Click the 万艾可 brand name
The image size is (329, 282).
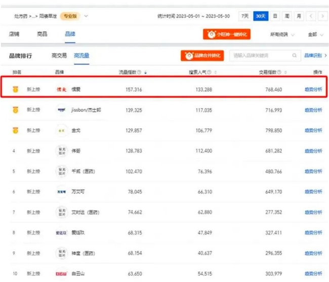[78, 192]
